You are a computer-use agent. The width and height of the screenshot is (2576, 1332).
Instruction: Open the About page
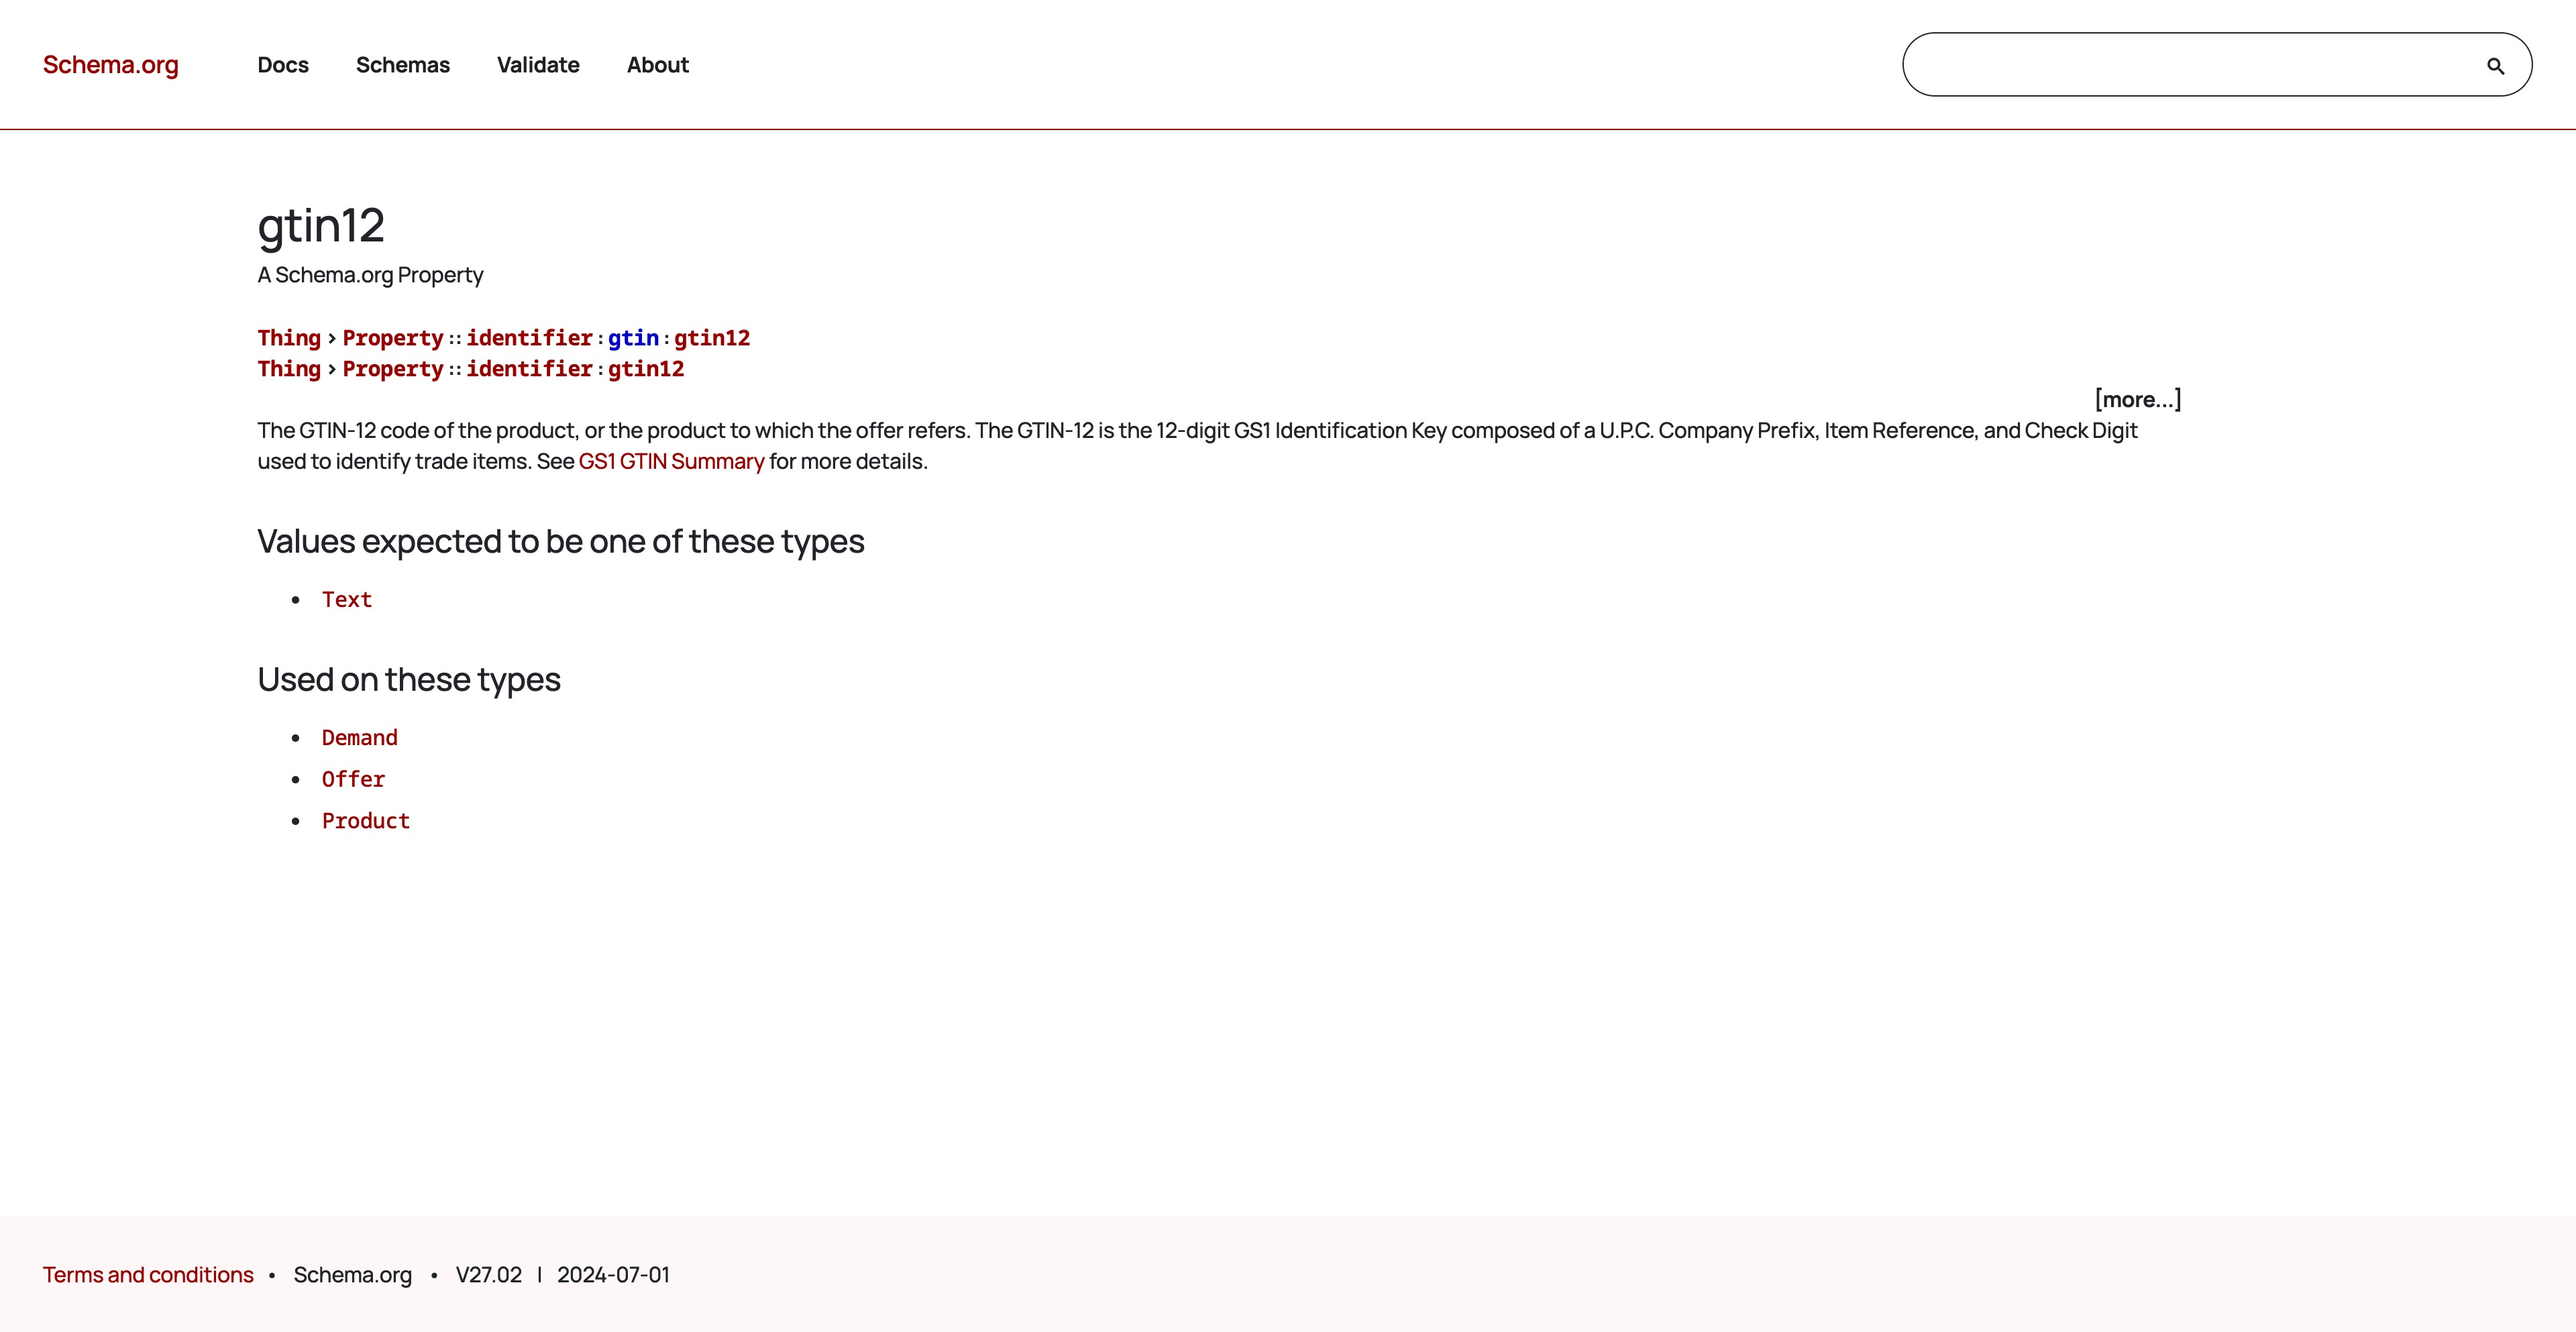[657, 65]
